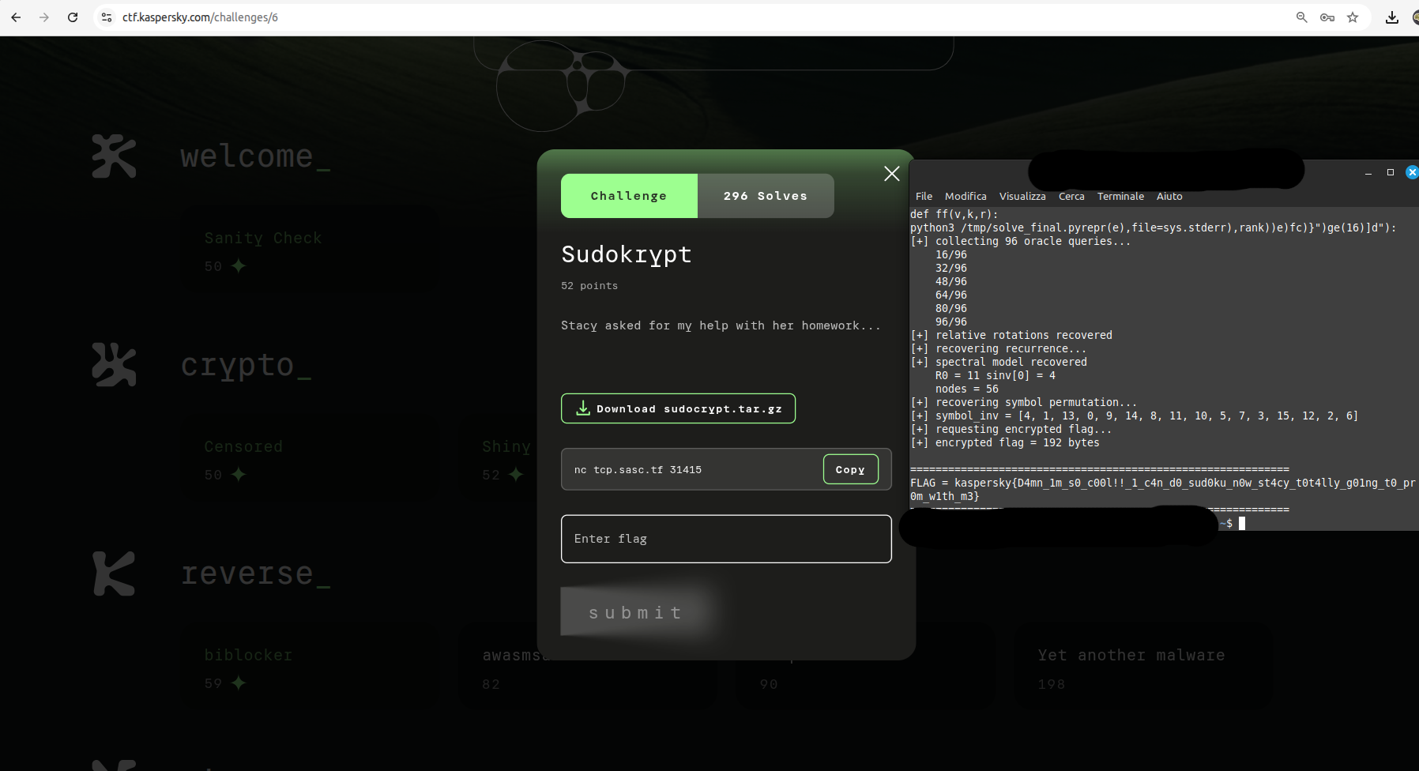Maximize the terminal window

click(1391, 172)
